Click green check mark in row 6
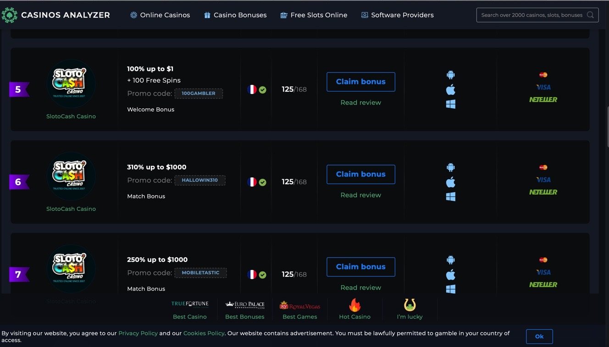 coord(262,182)
